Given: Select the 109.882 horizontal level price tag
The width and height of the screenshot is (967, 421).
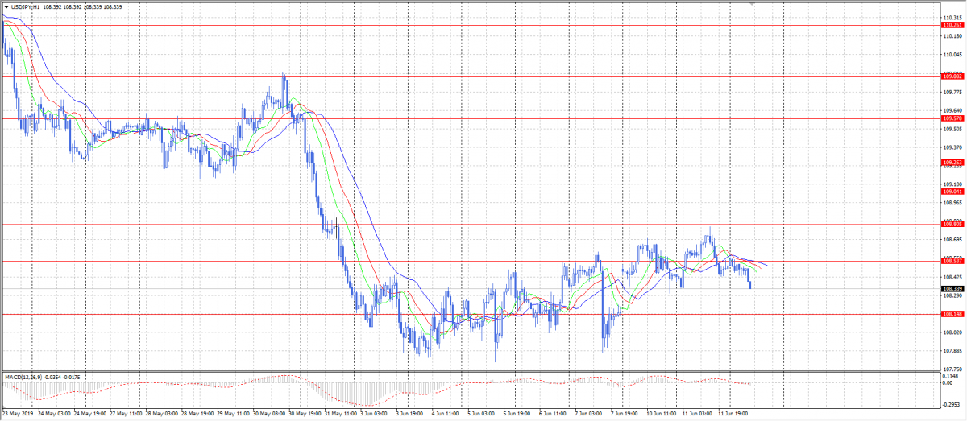Looking at the screenshot, I should point(952,76).
